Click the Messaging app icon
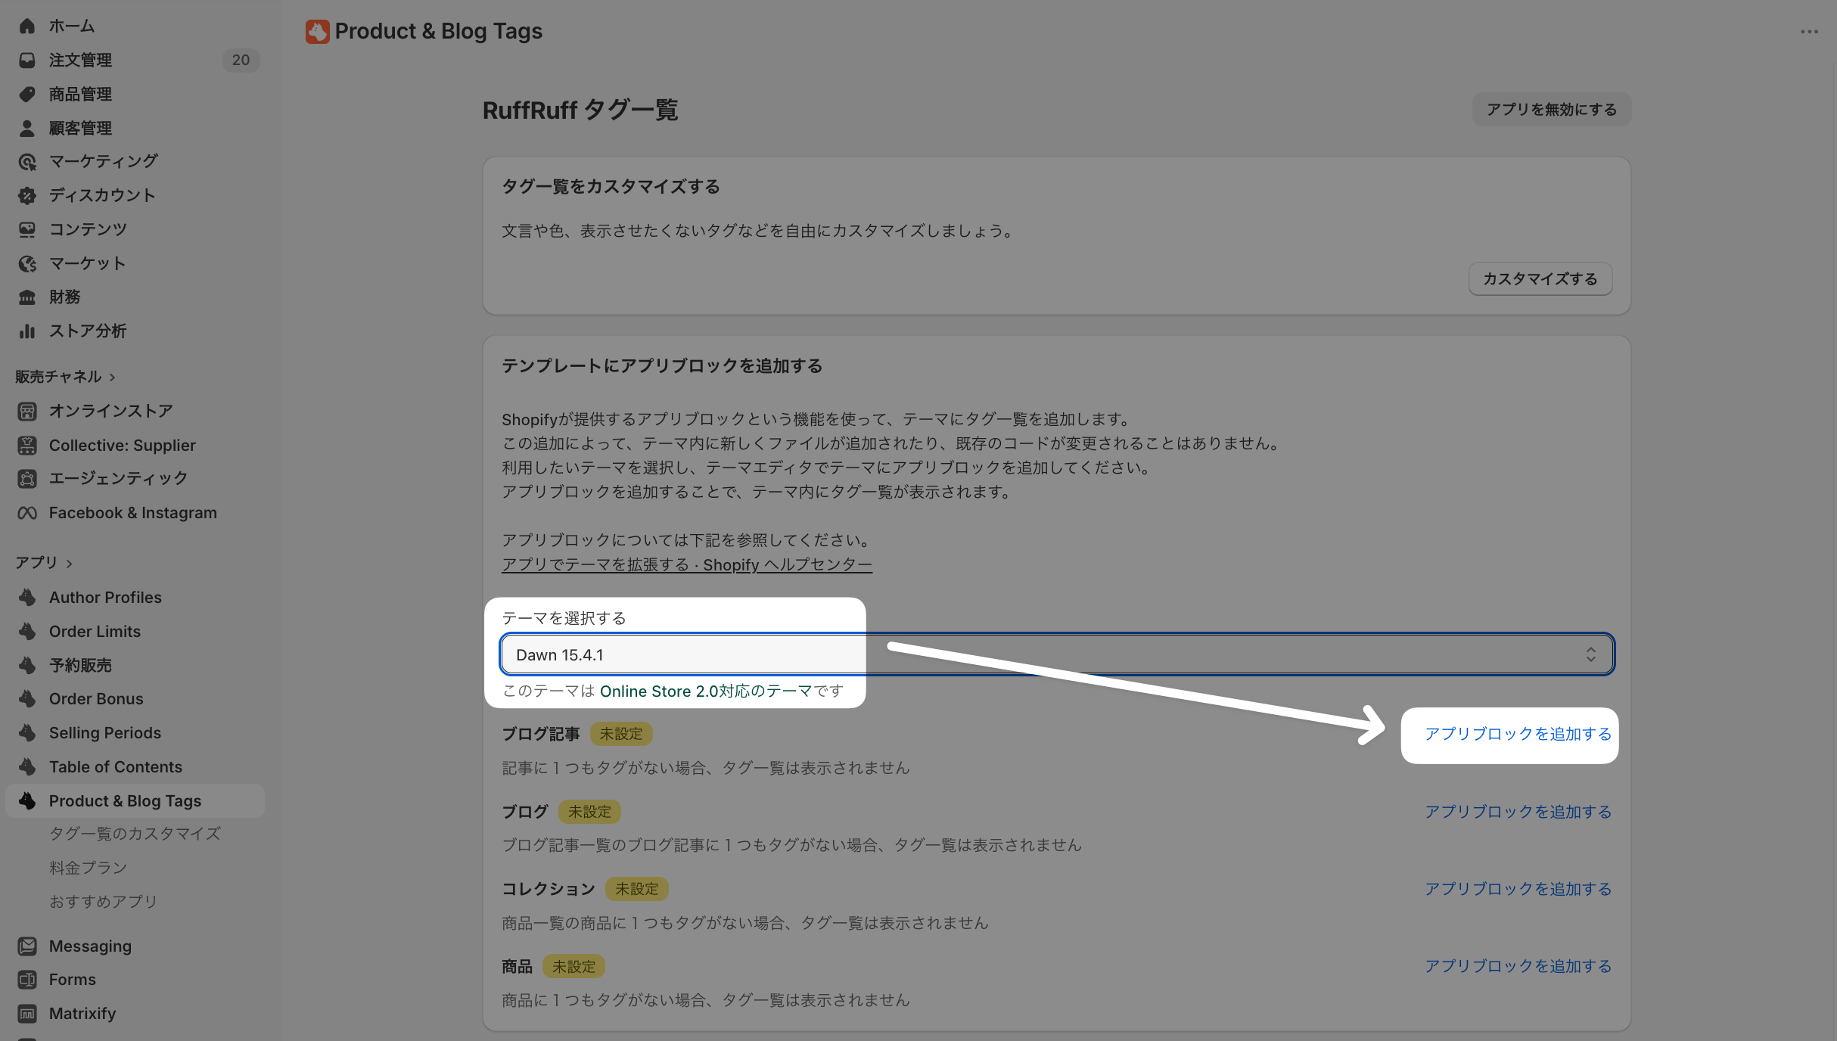 27,946
